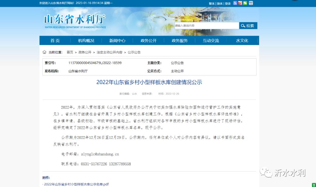The width and height of the screenshot is (316, 187).
Task: Switch to 繁体 traditional Chinese
Action: tap(212, 4)
